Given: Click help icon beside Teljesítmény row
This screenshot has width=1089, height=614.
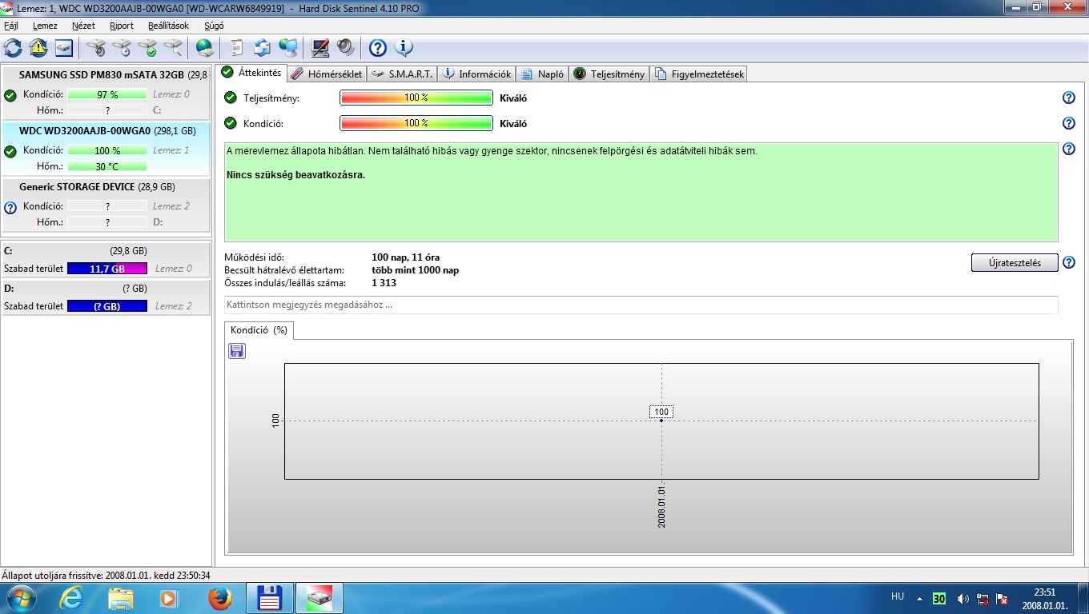Looking at the screenshot, I should (1068, 98).
